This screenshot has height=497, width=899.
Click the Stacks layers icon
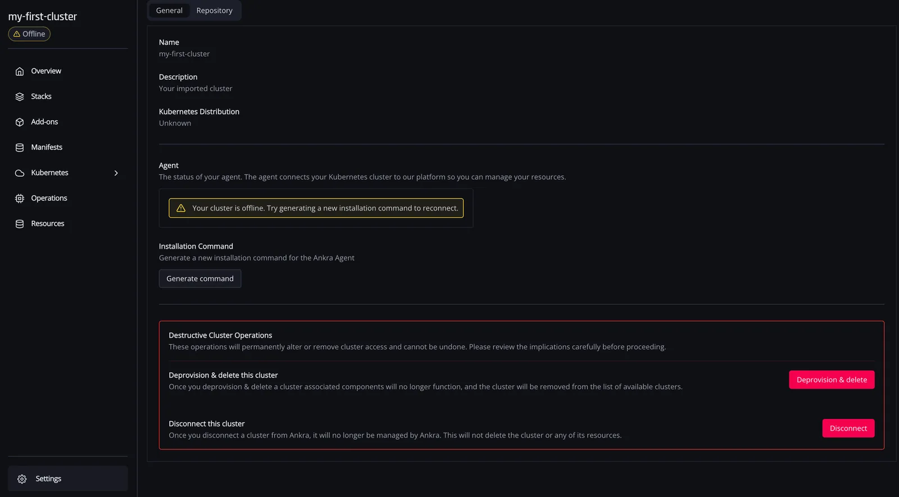pyautogui.click(x=20, y=97)
